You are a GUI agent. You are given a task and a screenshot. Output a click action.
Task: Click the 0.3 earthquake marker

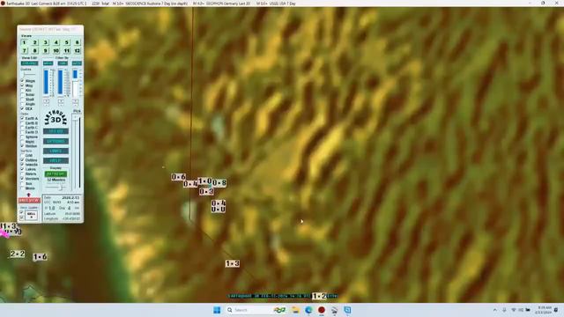point(206,192)
